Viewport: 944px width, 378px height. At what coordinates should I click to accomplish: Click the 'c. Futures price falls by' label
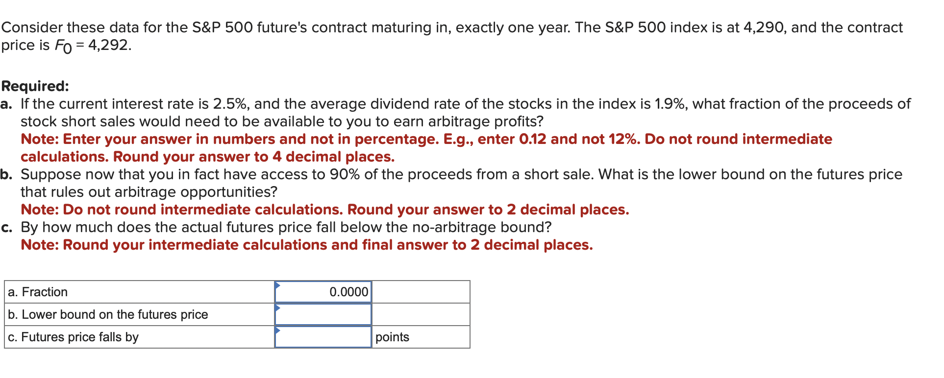coord(73,337)
